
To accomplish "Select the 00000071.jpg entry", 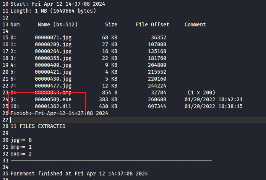I will coord(53,38).
